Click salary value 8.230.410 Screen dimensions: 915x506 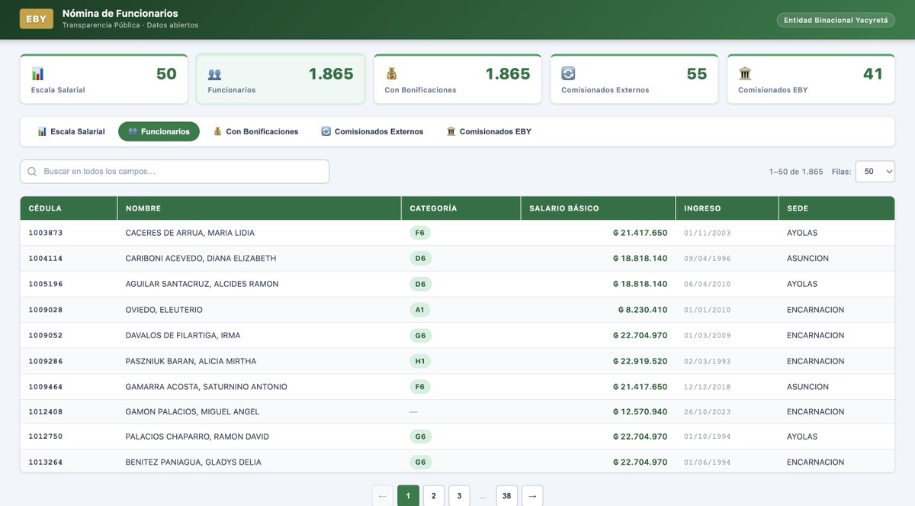(x=643, y=310)
